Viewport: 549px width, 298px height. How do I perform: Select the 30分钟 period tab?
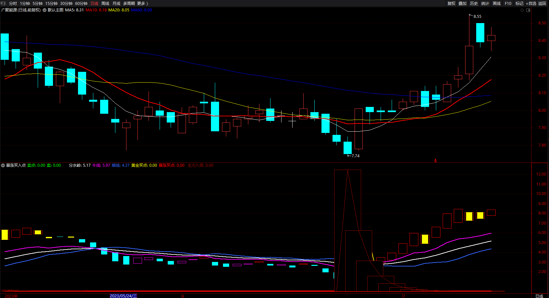[66, 3]
